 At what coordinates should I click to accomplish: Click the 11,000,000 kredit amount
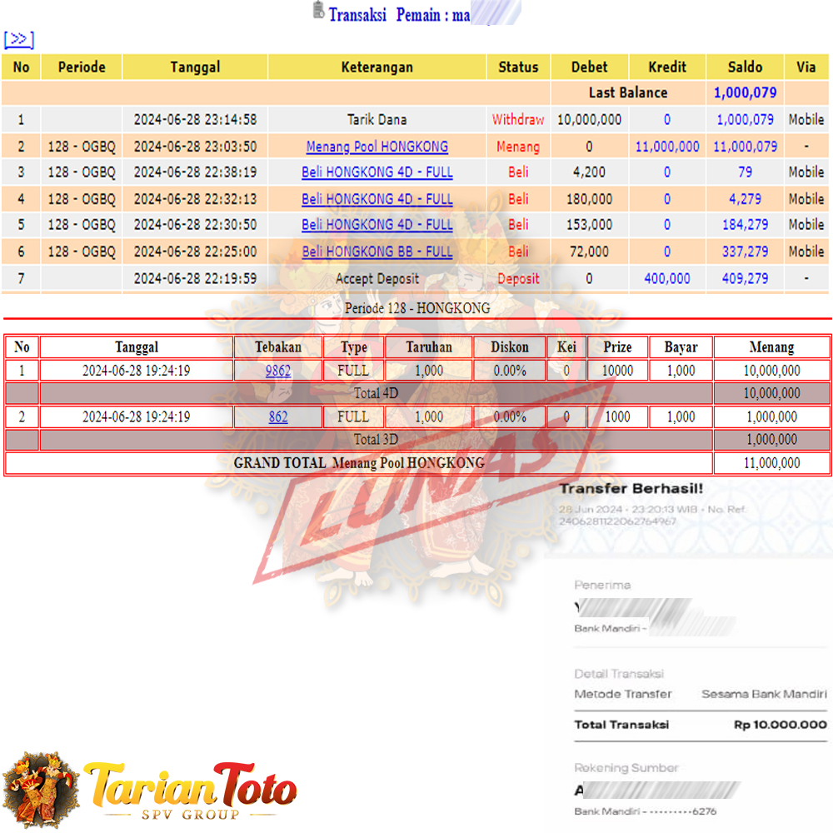[667, 147]
